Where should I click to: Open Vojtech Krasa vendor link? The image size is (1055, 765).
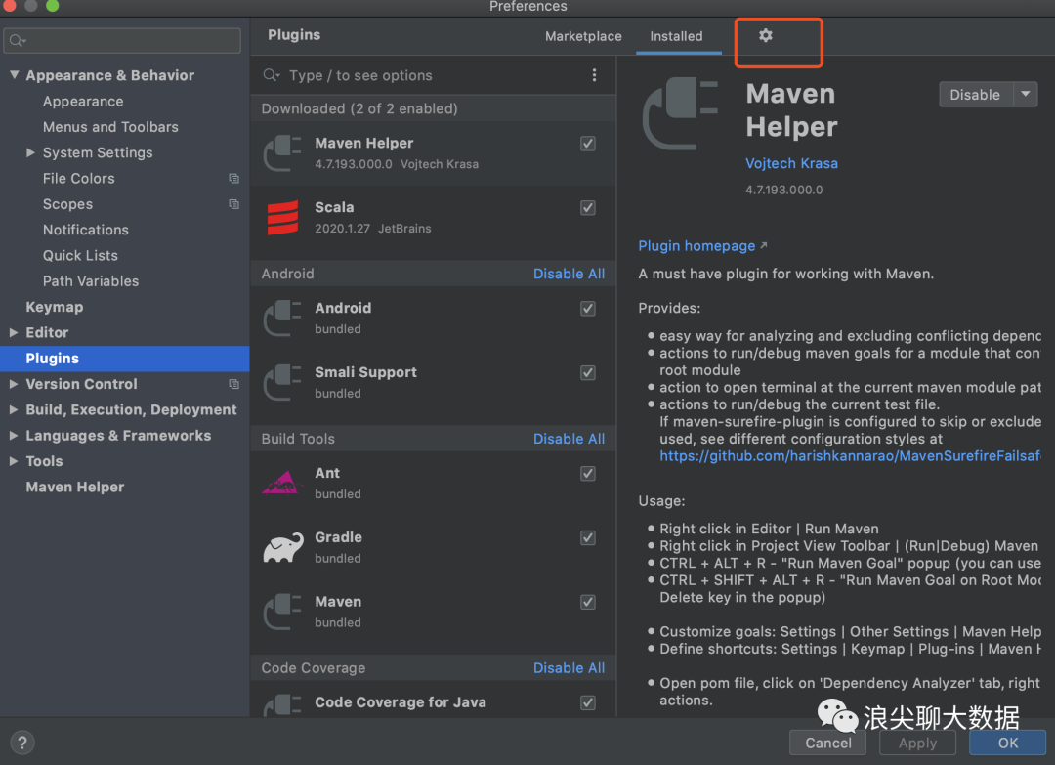791,163
